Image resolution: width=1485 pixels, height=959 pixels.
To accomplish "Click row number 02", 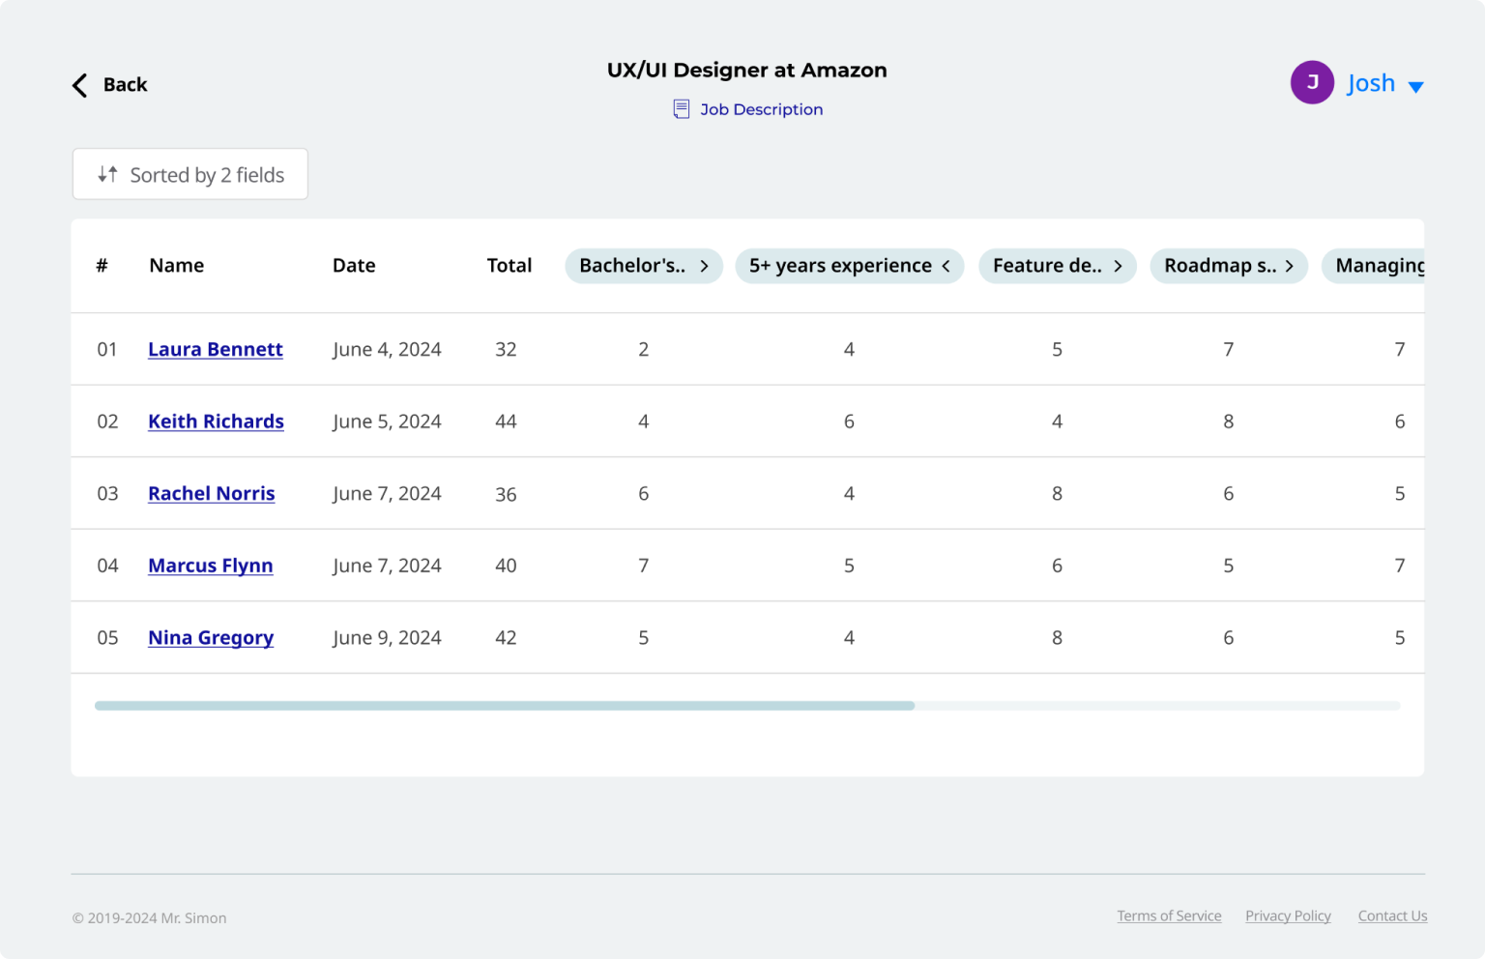I will click(107, 421).
